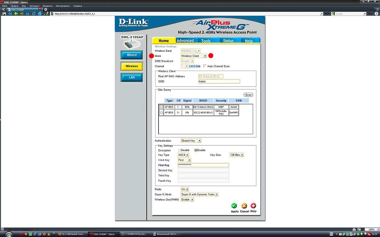Click the green H quick launch icon
Viewport: 380px width, 237px height.
[x=30, y=234]
